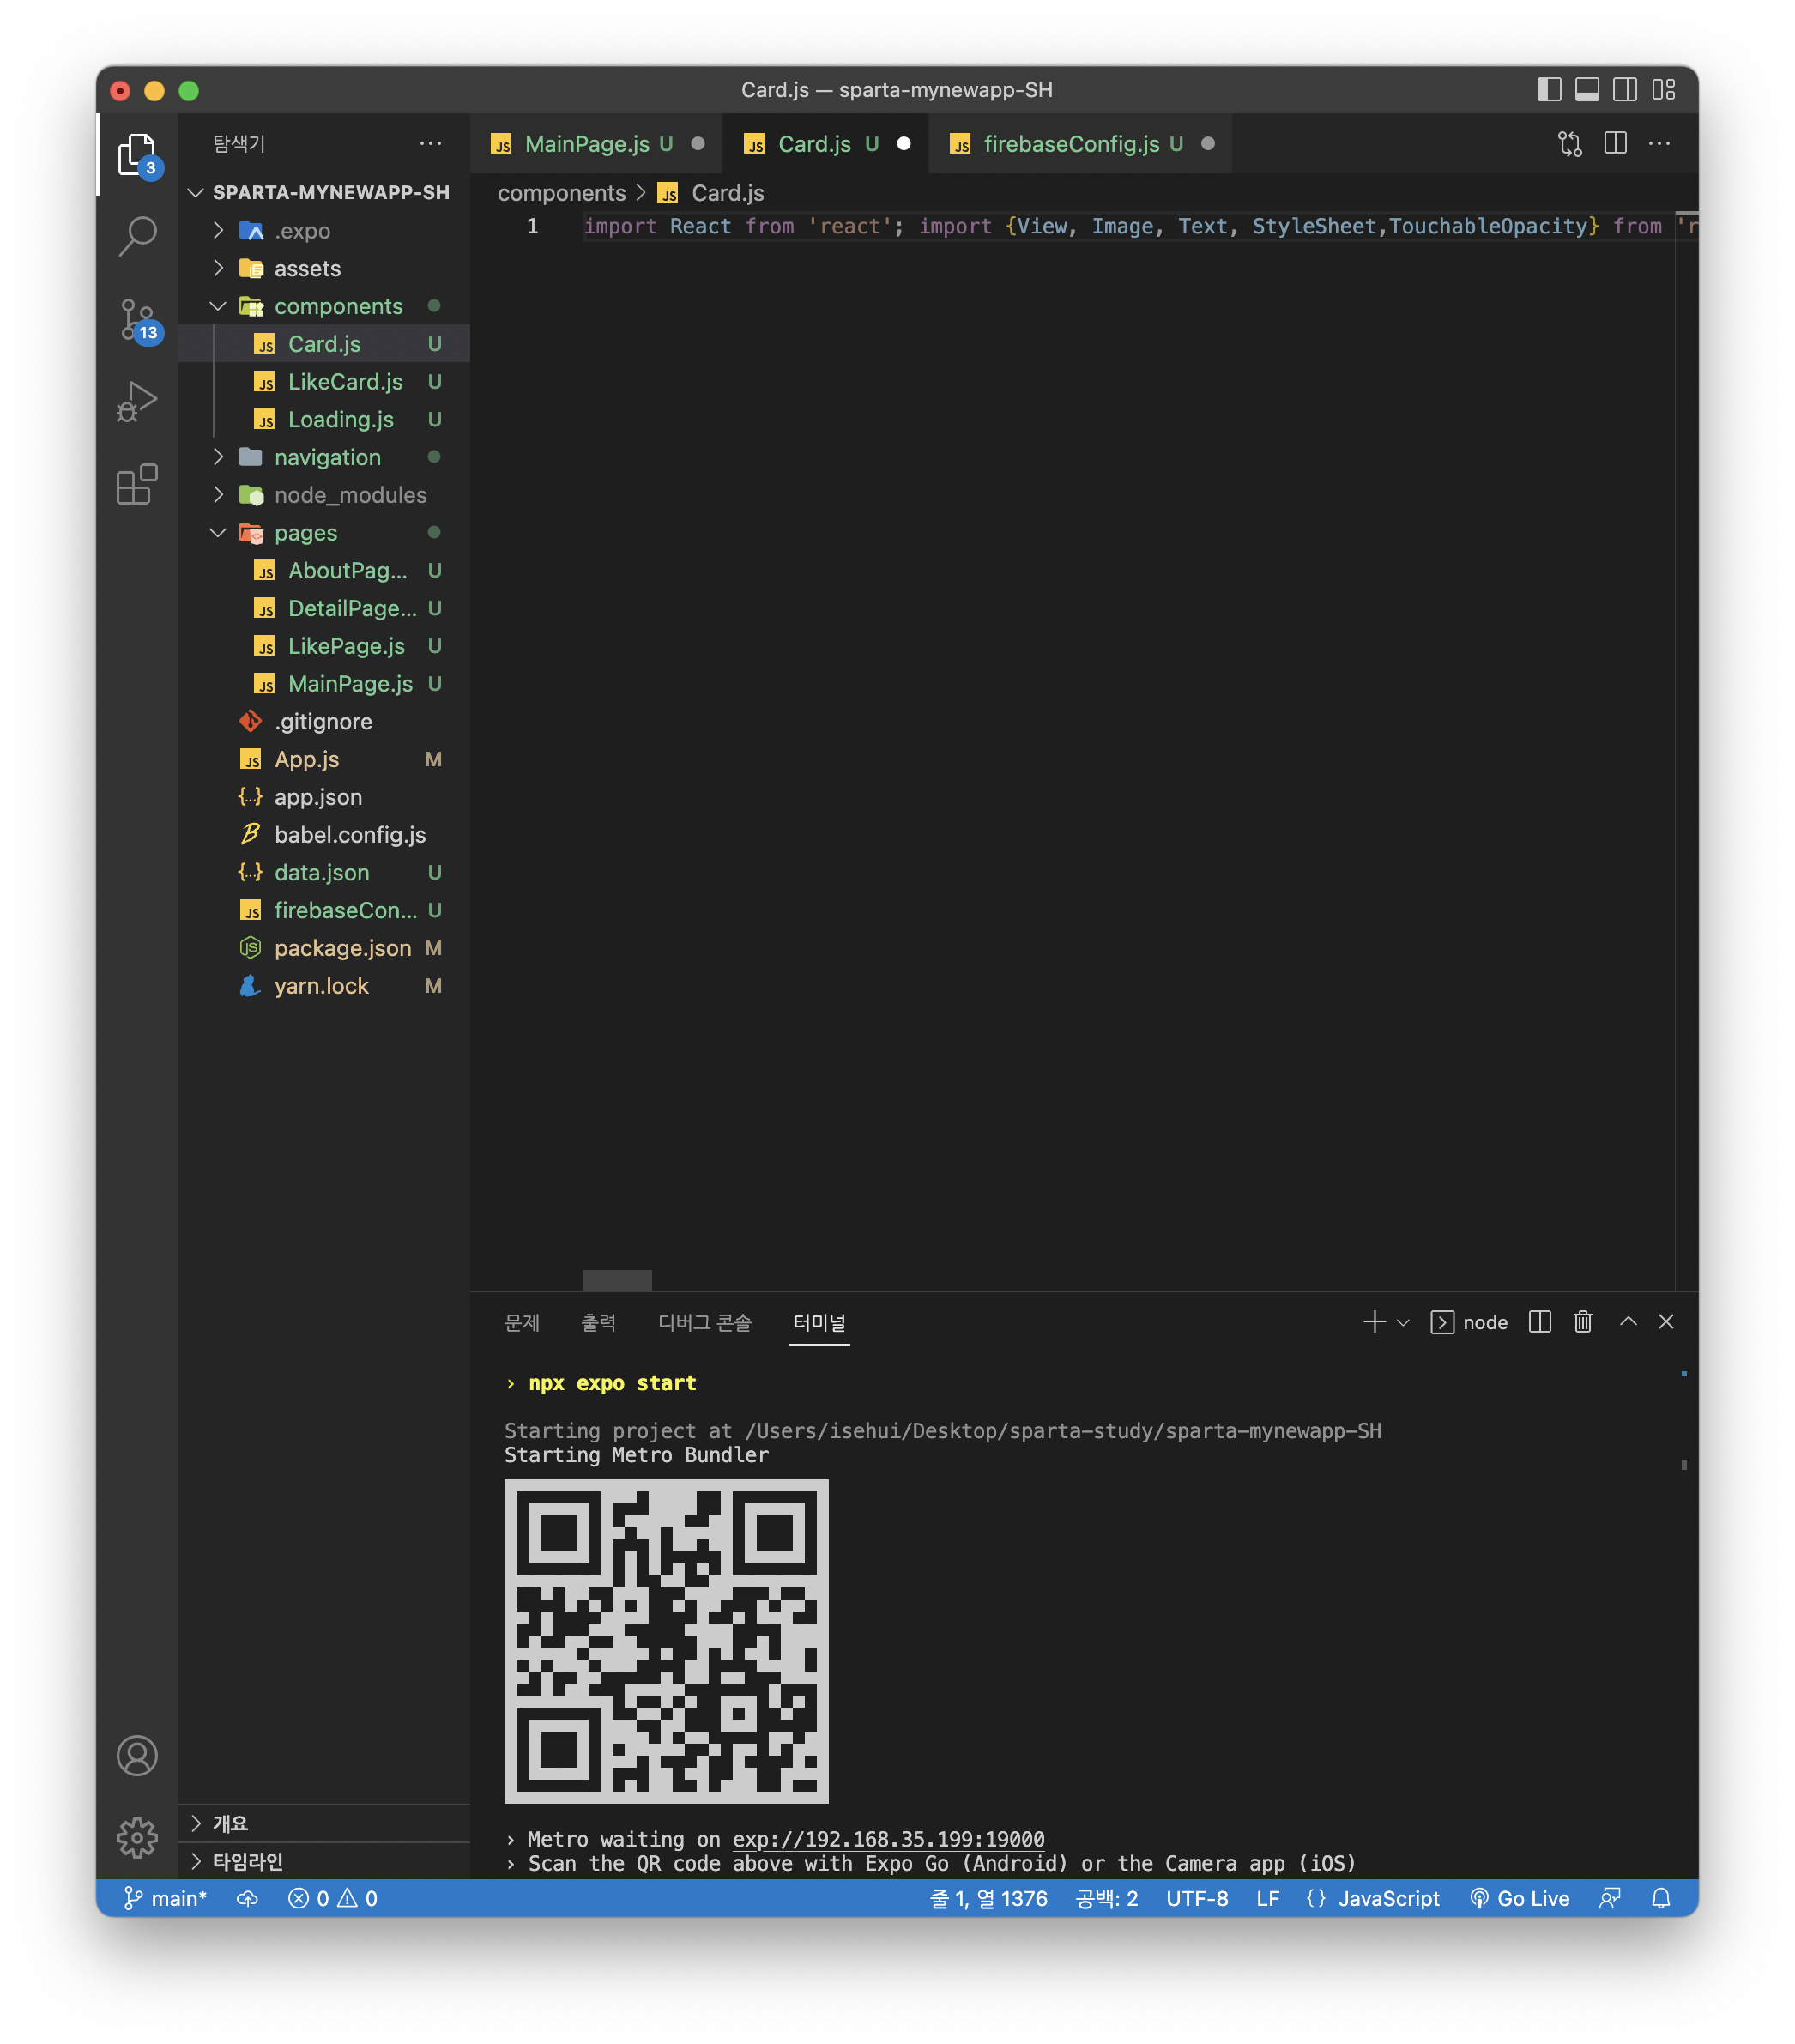Open LikePage.js in the file tree

[324, 646]
